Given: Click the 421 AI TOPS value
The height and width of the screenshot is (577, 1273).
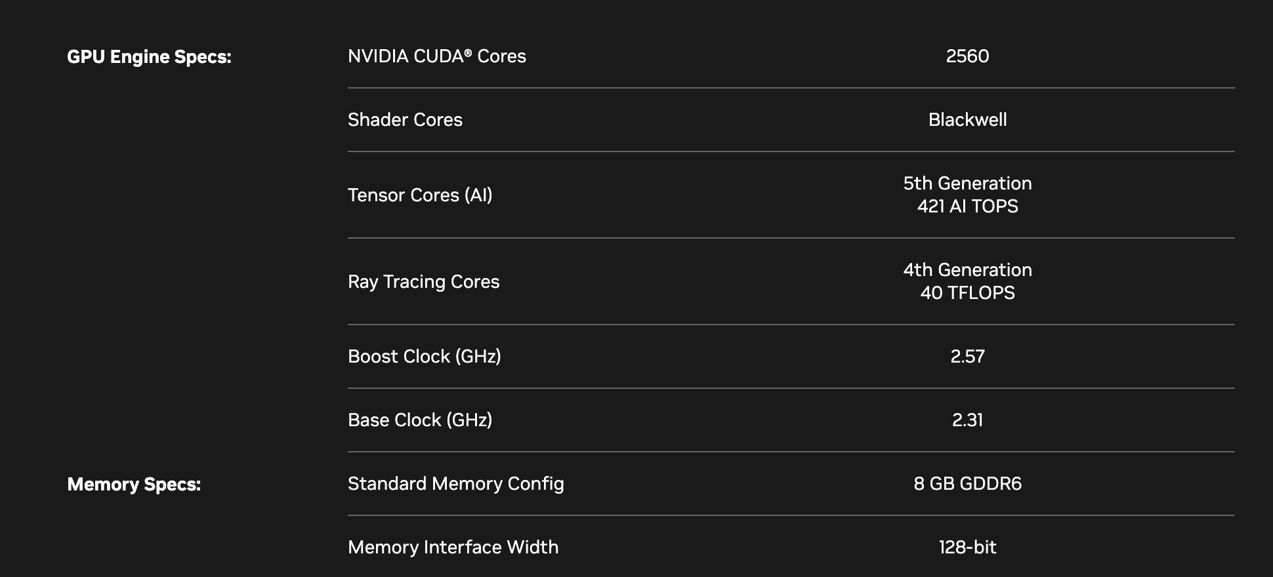Looking at the screenshot, I should tap(967, 207).
